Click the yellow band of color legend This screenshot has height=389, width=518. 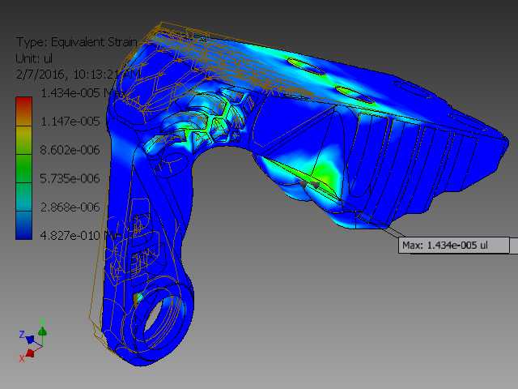[x=23, y=140]
